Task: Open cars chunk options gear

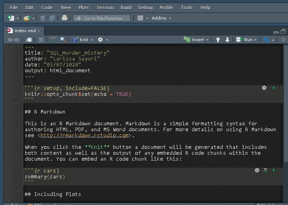Action: pyautogui.click(x=257, y=170)
